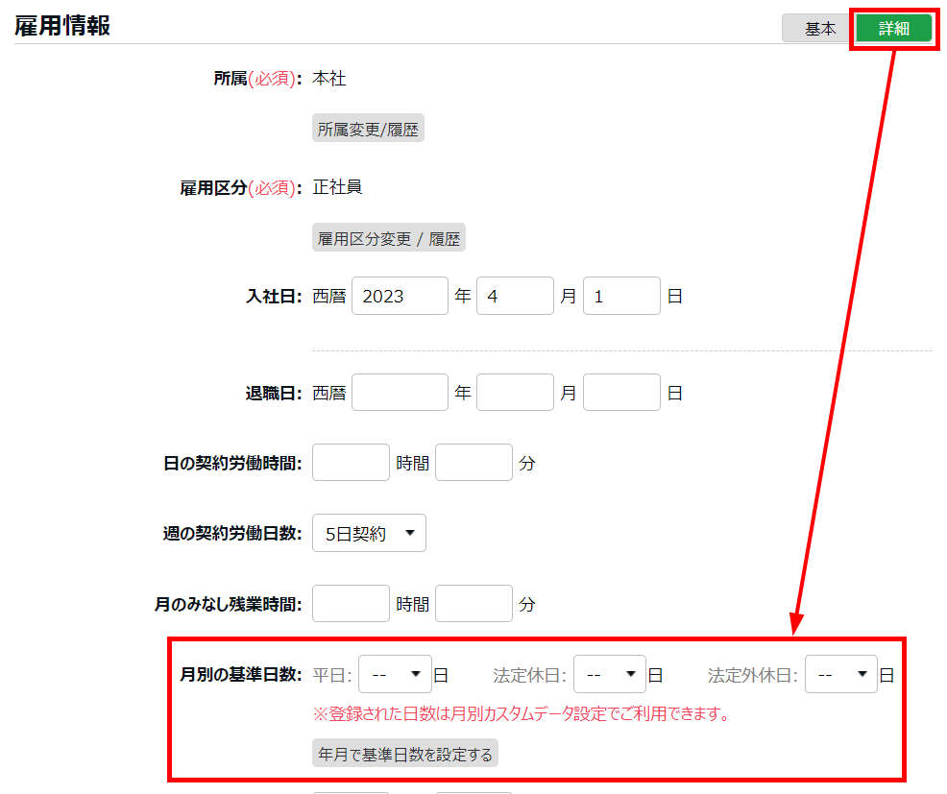Image resolution: width=947 pixels, height=794 pixels.
Task: Select the 入社日 day field showing 1
Action: [621, 296]
